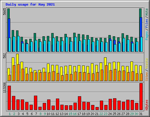The height and width of the screenshot is (117, 150).
Task: Click day 19 on the x-axis
Action: pos(88,114)
